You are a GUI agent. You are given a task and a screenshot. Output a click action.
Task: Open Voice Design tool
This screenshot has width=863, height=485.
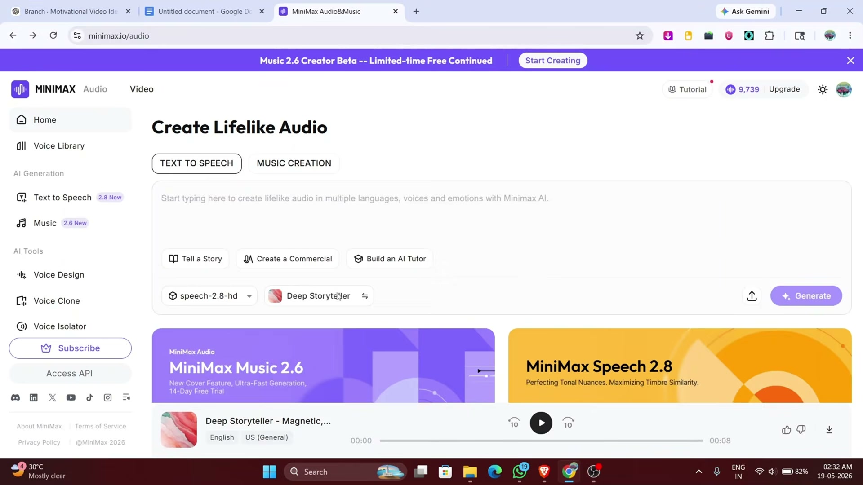pyautogui.click(x=71, y=275)
